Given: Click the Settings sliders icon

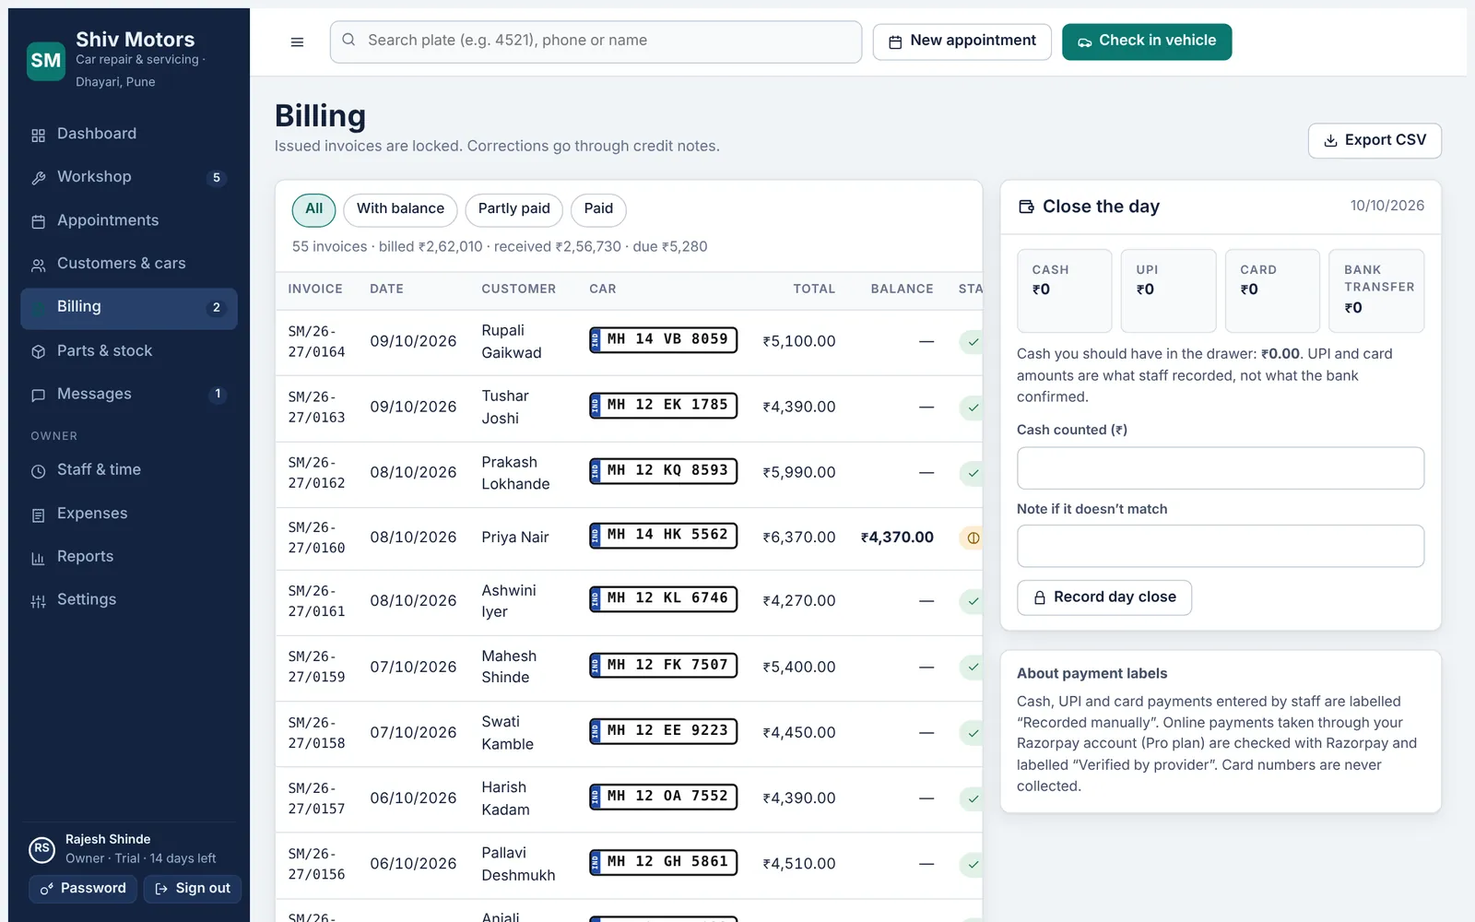Looking at the screenshot, I should click(x=38, y=601).
